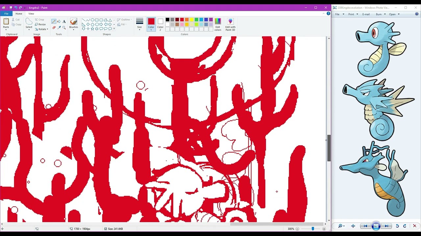Click E-mail in Photo Viewer
This screenshot has height=236, width=421.
point(366,14)
